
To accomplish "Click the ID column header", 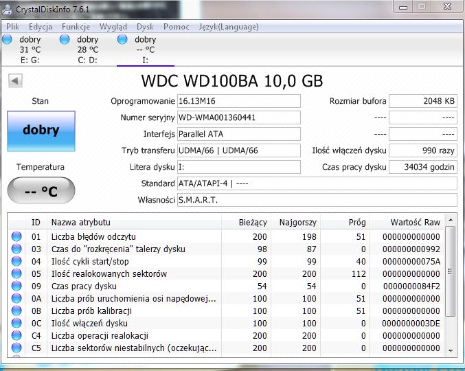I will (x=36, y=222).
